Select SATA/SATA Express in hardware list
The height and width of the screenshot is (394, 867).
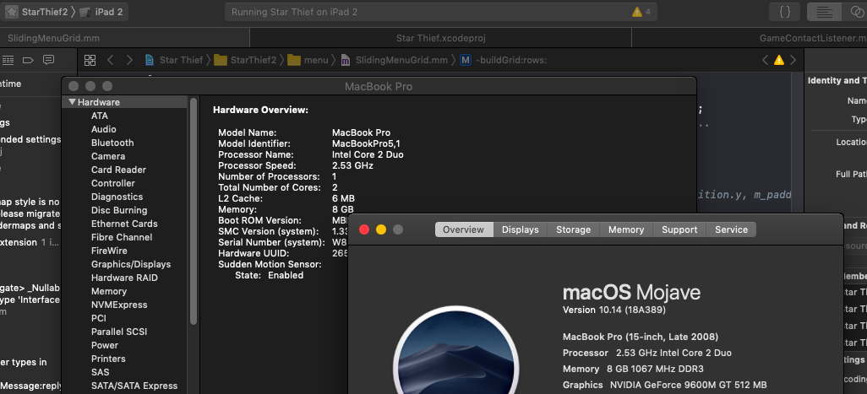click(134, 386)
